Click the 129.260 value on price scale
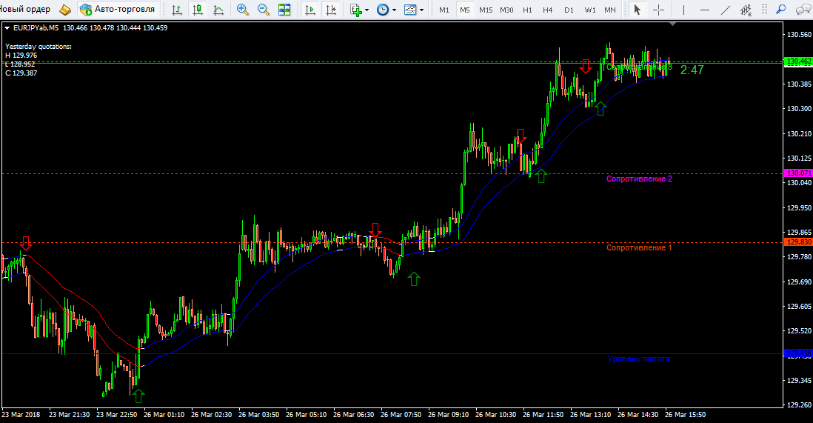The image size is (813, 423). 799,404
